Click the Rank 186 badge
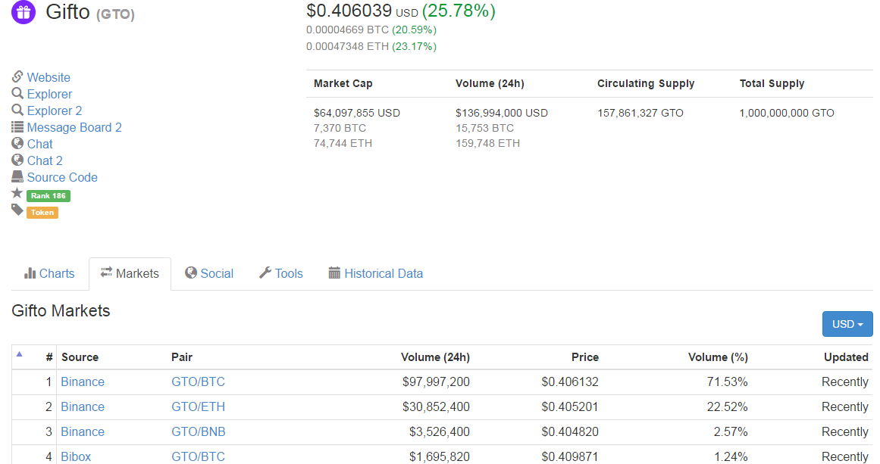The width and height of the screenshot is (880, 464). tap(49, 195)
